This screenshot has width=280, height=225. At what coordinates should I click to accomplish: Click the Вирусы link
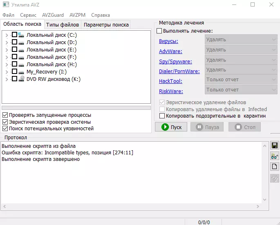168,41
